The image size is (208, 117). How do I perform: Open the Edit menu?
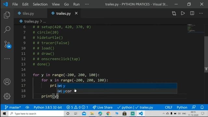click(x=25, y=4)
